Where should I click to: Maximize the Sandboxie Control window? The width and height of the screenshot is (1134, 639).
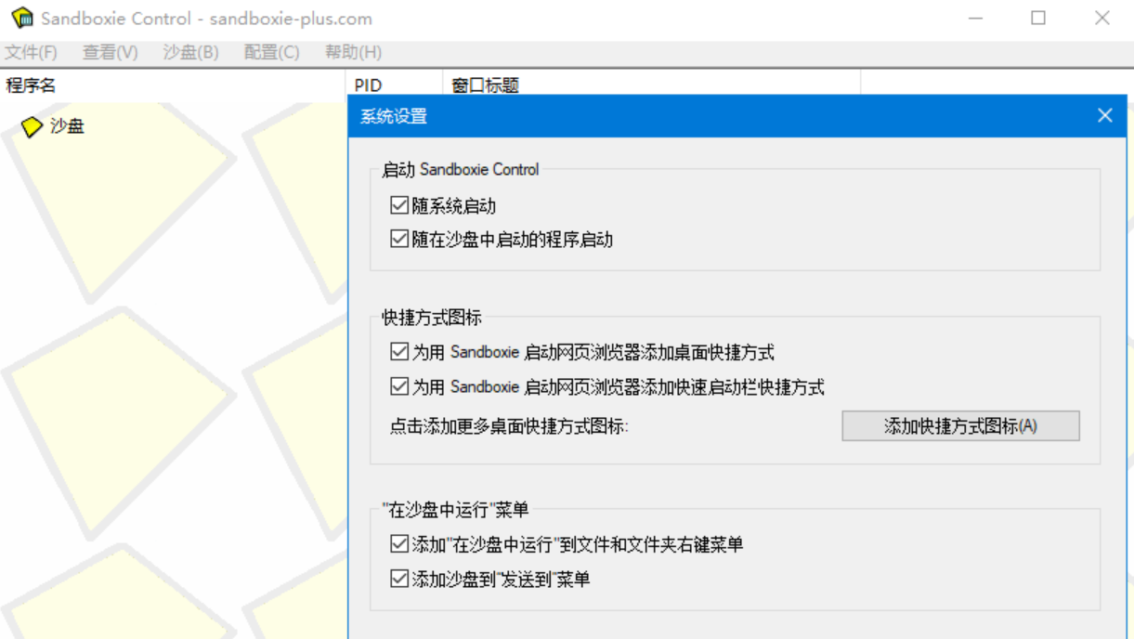coord(1038,19)
